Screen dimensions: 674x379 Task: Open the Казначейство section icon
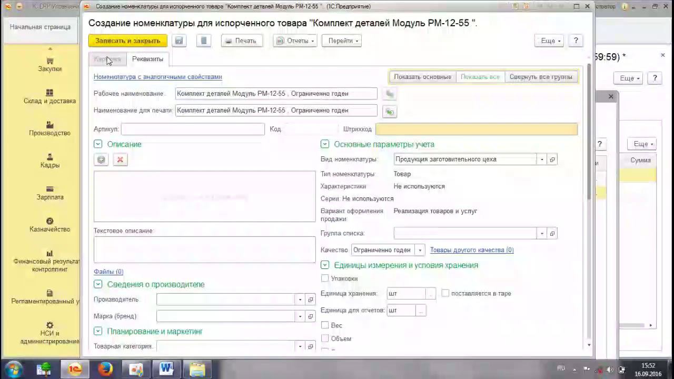(49, 221)
